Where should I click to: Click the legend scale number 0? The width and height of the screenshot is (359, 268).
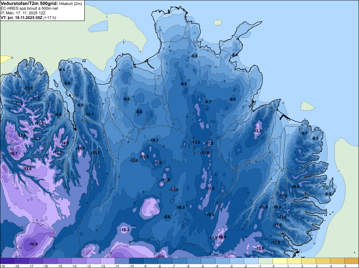click(x=274, y=266)
